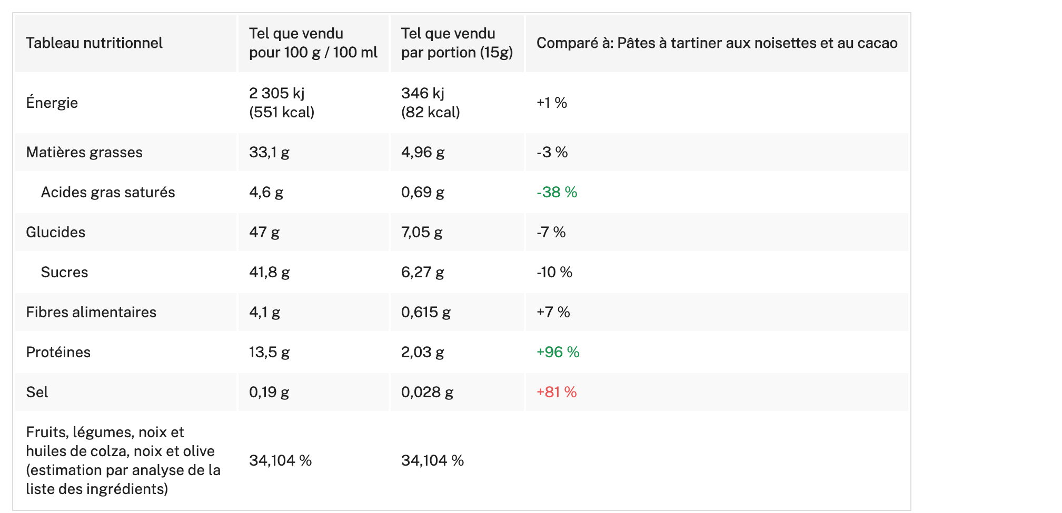Select the 'Tel que vendu pour 100 g' column header
Screen dimensions: 1062x513
coord(313,43)
